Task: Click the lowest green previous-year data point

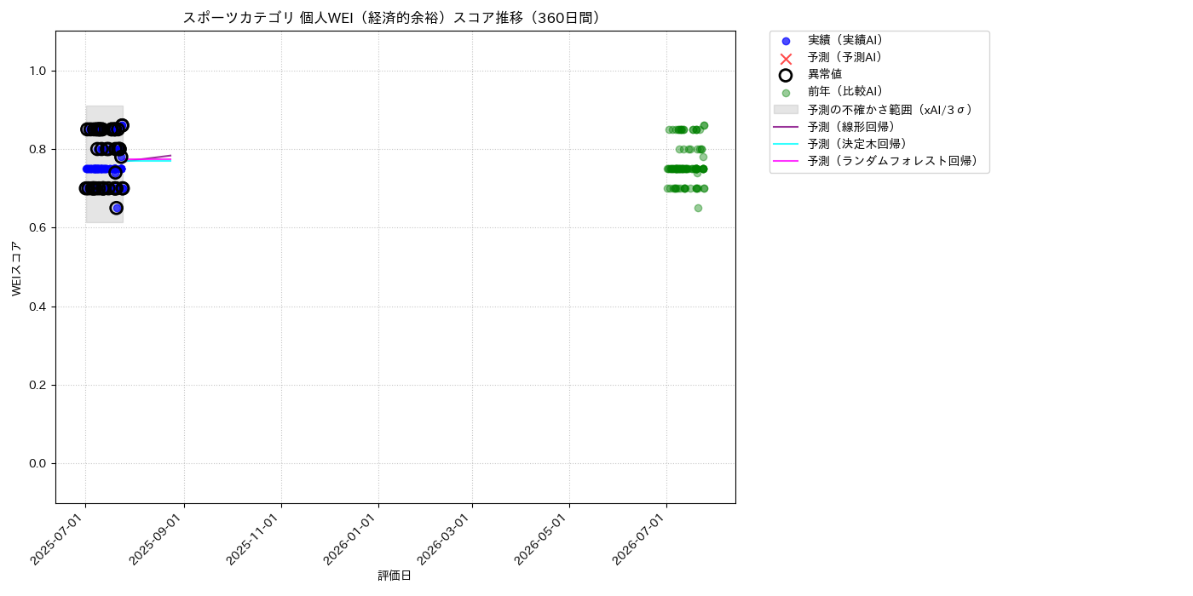Action: [x=698, y=208]
